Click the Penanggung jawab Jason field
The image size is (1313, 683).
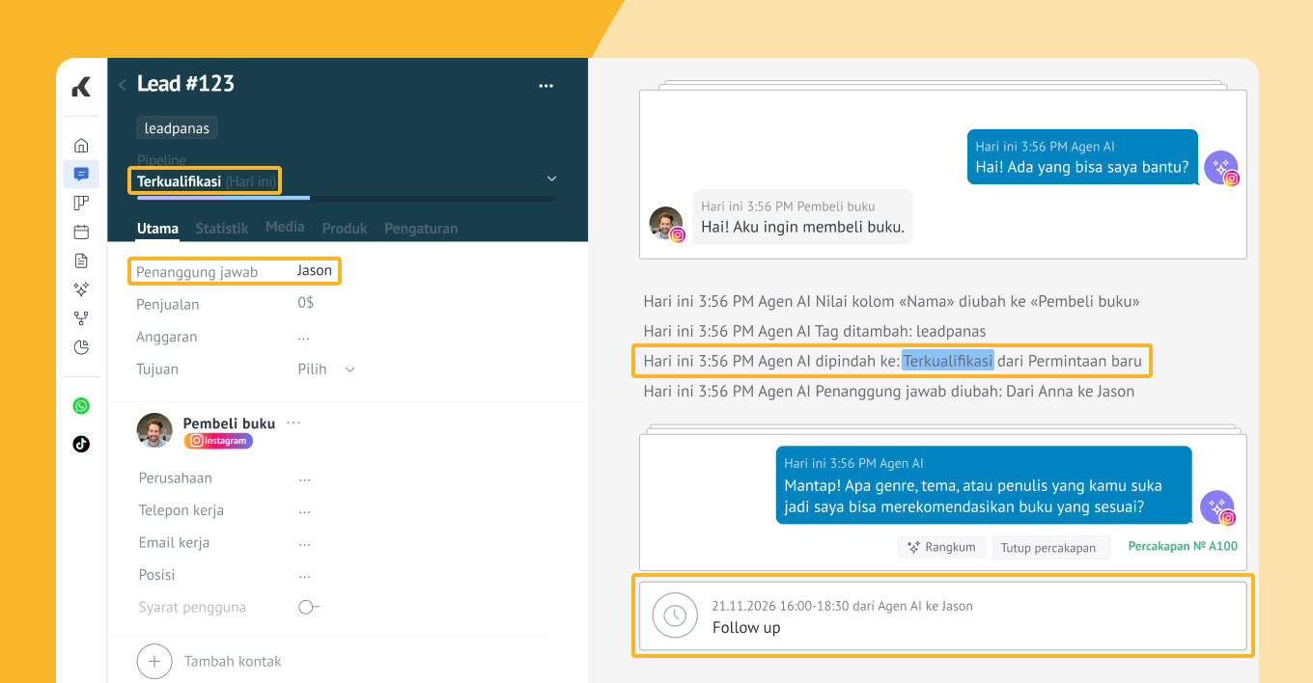click(x=314, y=271)
